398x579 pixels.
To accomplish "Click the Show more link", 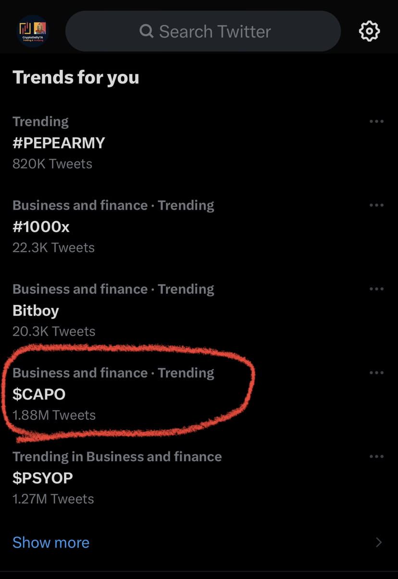I will [51, 542].
